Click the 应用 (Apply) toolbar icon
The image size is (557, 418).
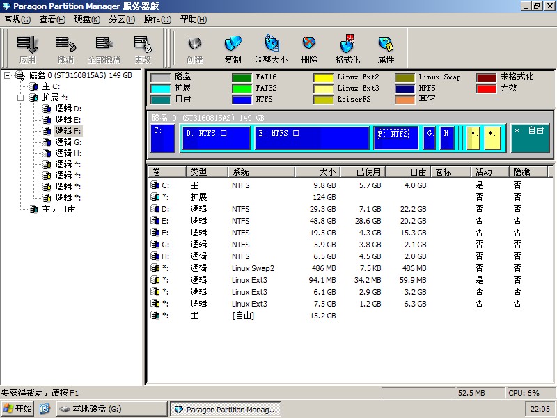point(27,45)
